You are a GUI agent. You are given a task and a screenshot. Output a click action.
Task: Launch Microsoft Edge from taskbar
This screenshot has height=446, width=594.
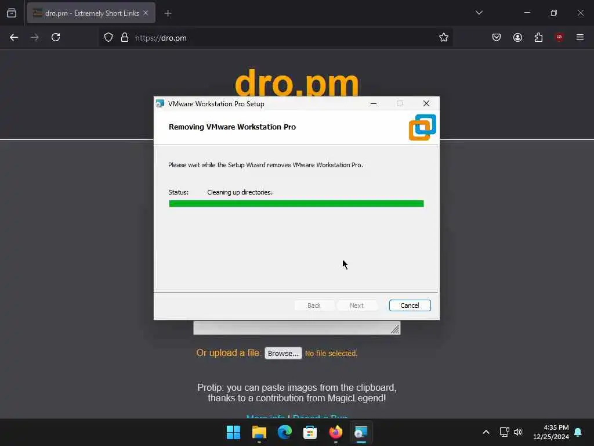click(284, 432)
